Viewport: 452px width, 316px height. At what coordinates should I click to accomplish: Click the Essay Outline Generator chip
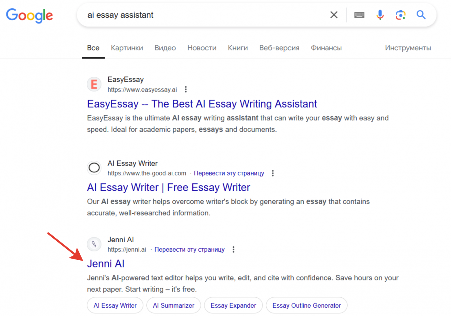click(x=307, y=306)
